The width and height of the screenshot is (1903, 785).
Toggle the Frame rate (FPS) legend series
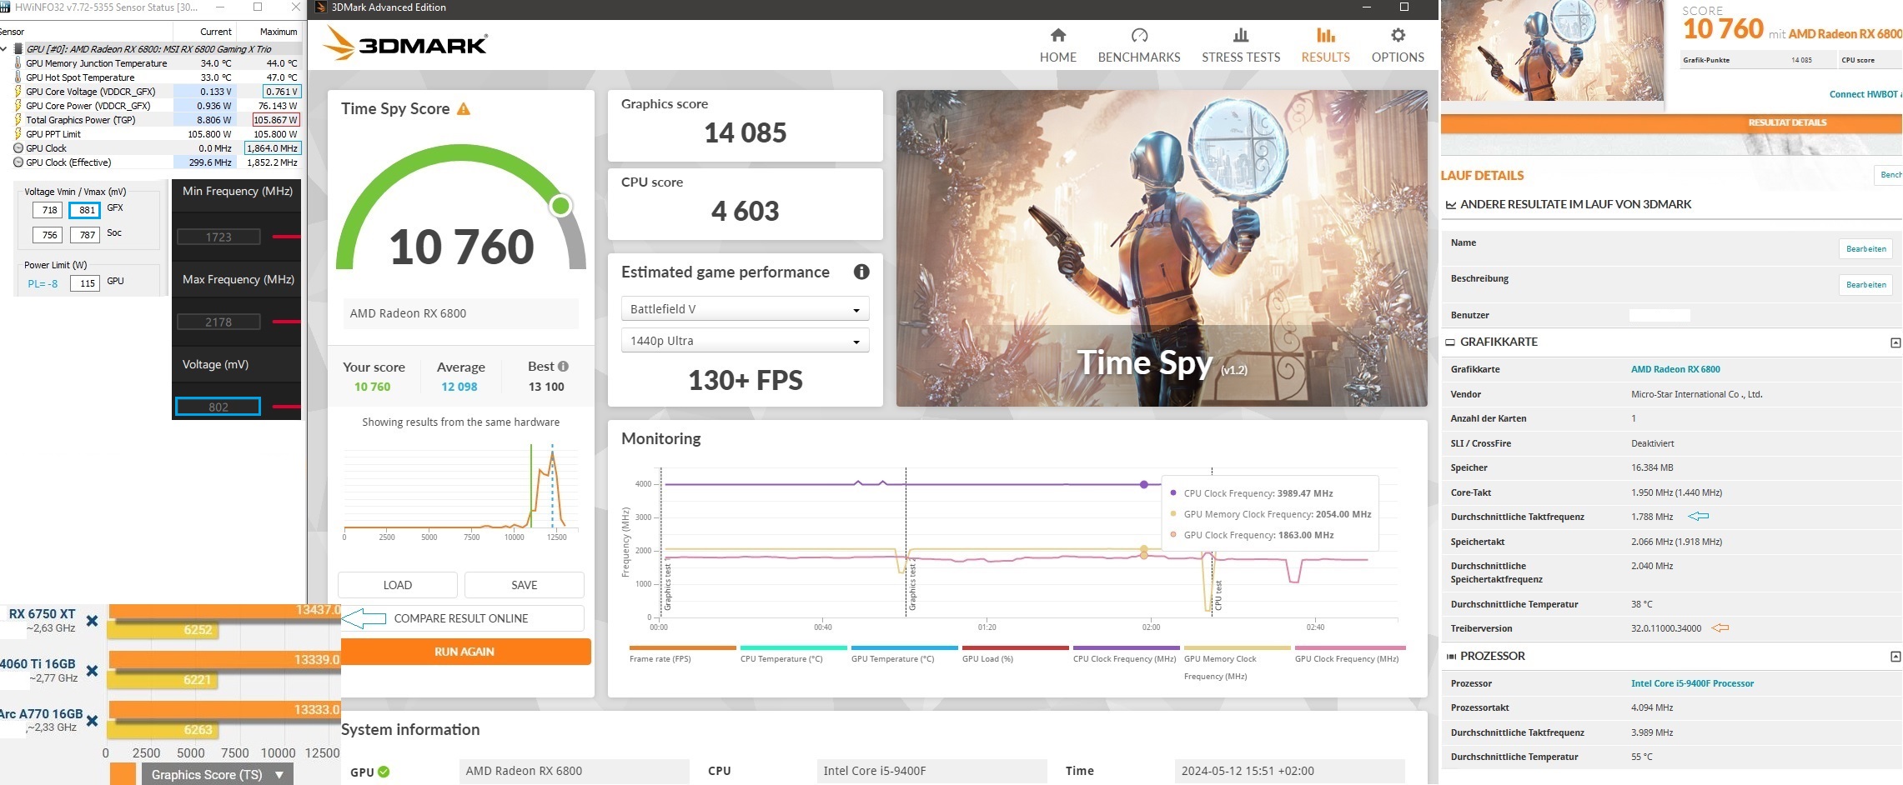pyautogui.click(x=682, y=653)
